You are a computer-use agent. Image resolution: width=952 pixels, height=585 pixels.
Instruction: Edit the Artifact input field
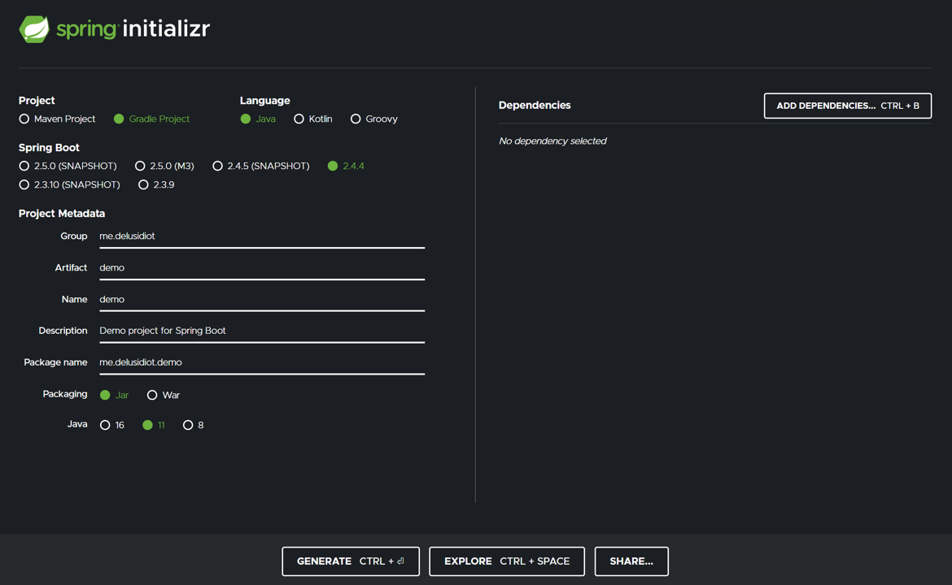click(262, 268)
